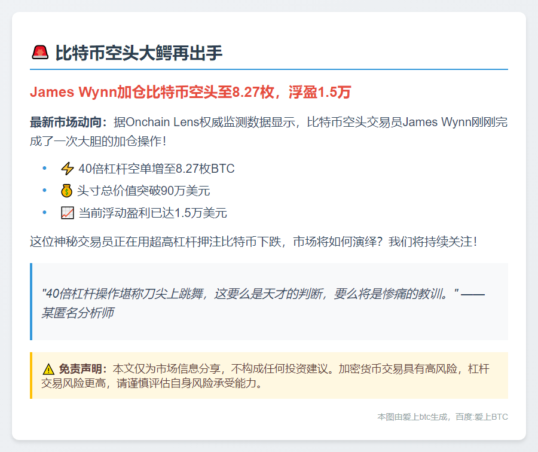Click the blue quote accent bar
Image resolution: width=538 pixels, height=452 pixels.
[x=30, y=300]
